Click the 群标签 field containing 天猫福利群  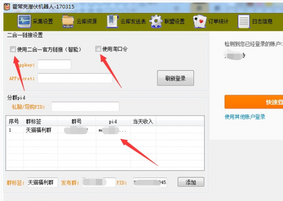tap(42, 182)
